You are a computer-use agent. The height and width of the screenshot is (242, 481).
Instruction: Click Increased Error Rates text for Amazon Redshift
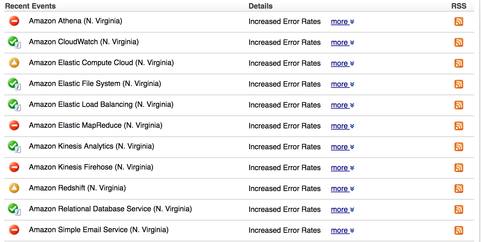pos(284,189)
